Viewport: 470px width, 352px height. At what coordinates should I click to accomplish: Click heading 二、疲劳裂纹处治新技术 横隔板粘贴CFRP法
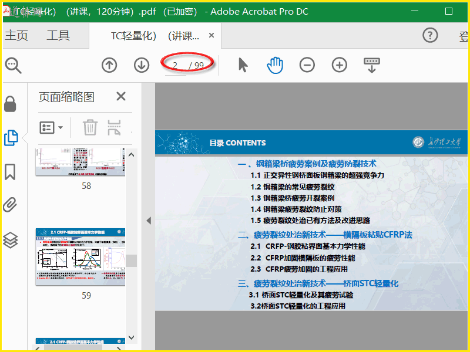[325, 235]
